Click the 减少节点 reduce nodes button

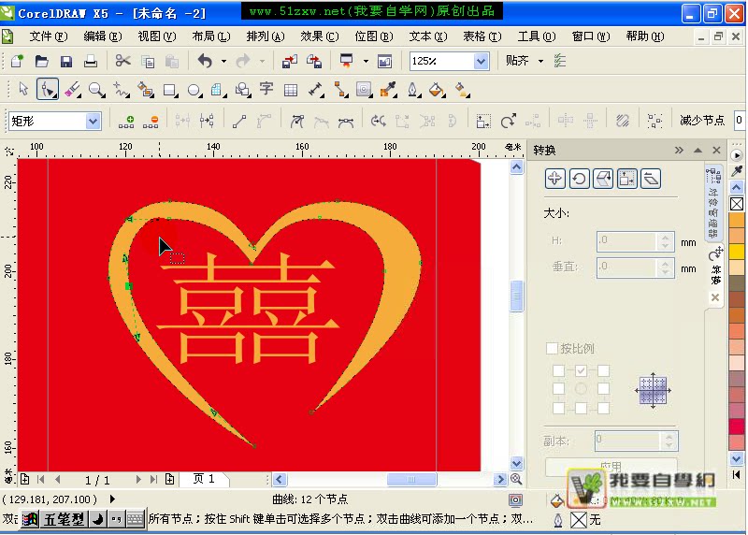702,121
